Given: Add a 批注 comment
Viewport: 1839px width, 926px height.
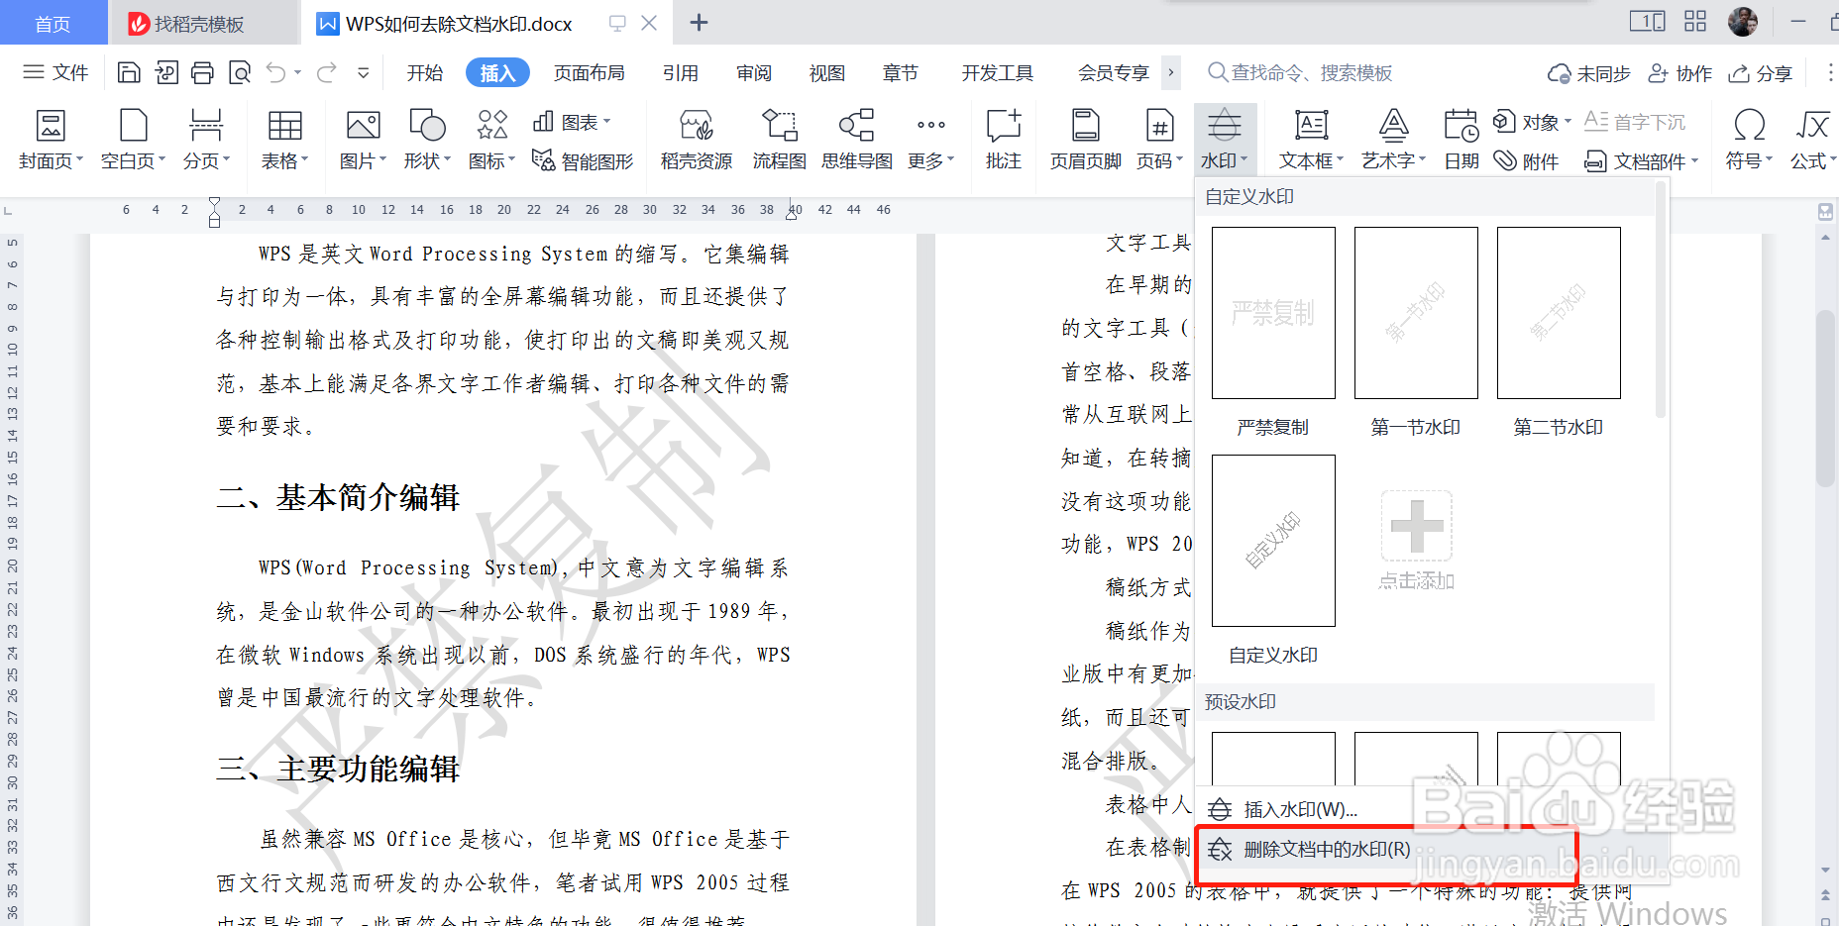Looking at the screenshot, I should tap(1003, 140).
